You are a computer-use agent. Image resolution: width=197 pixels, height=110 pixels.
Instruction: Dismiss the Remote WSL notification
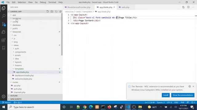(x=193, y=86)
